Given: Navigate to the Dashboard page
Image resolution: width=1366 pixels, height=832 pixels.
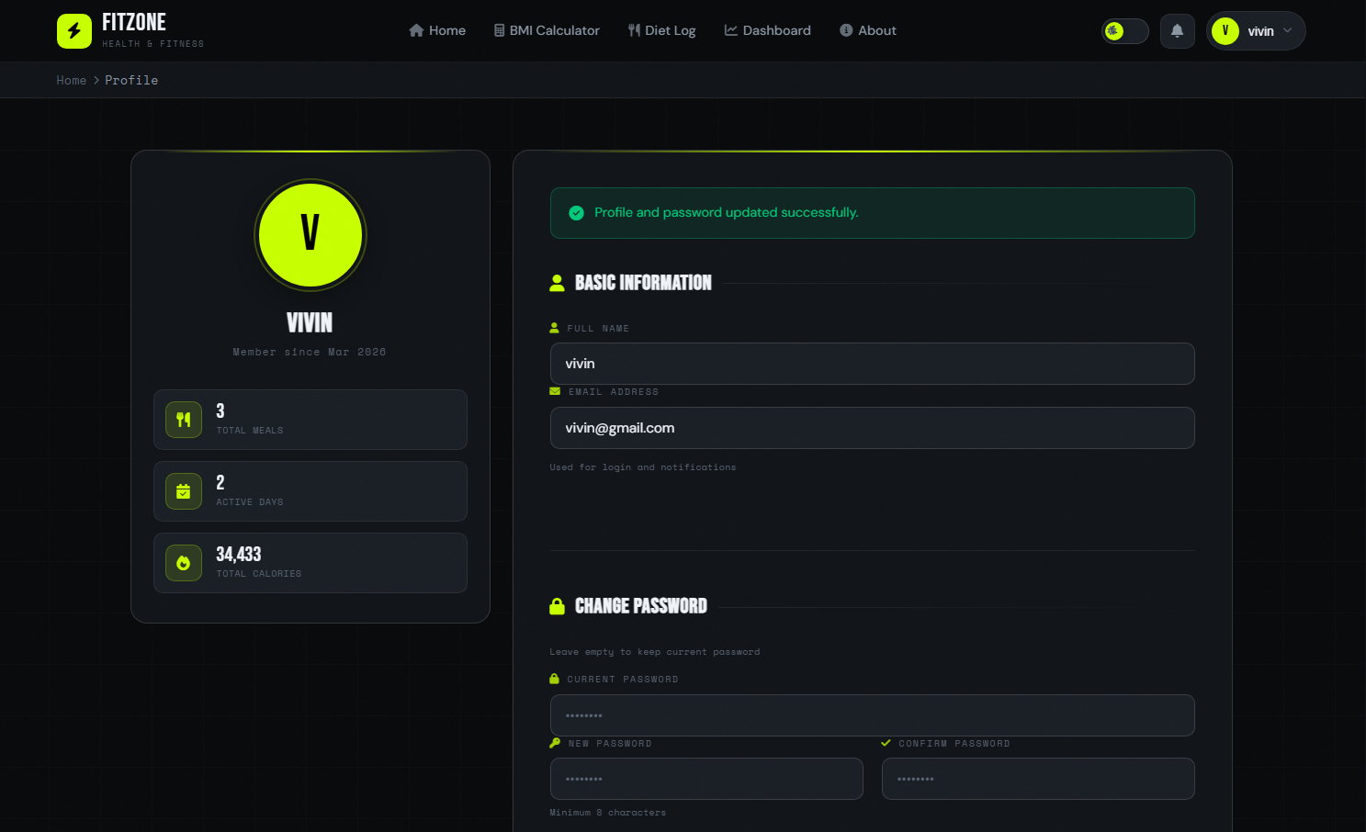Looking at the screenshot, I should click(768, 30).
